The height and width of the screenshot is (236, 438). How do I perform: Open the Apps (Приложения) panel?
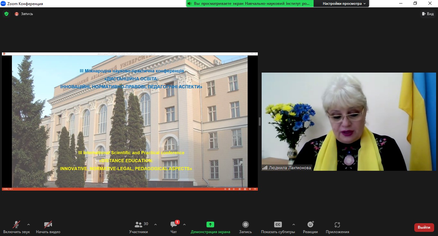point(337,227)
